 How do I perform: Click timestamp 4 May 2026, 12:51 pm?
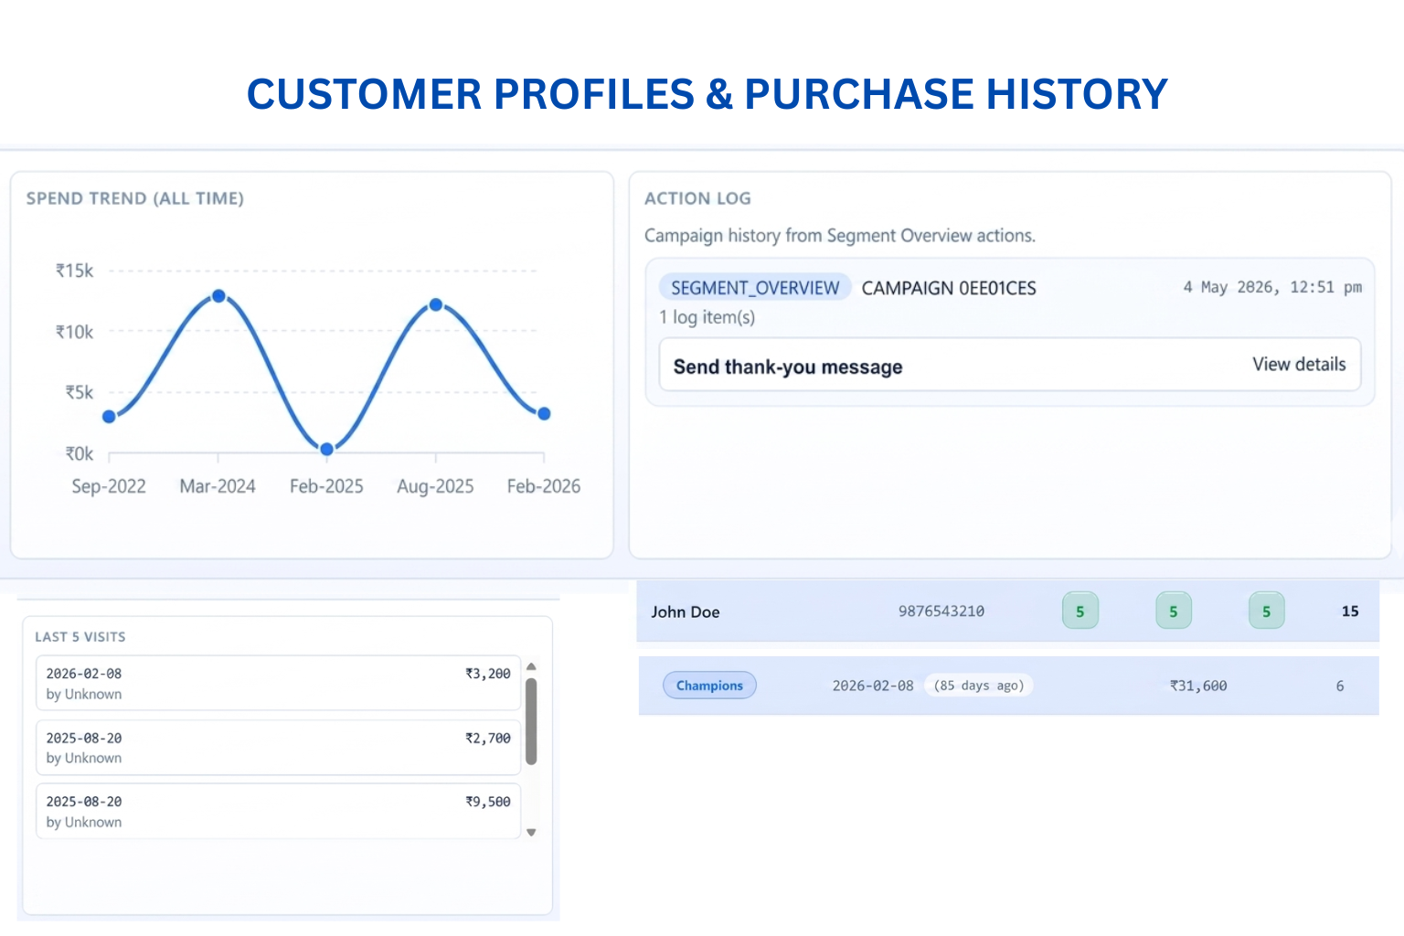coord(1272,287)
